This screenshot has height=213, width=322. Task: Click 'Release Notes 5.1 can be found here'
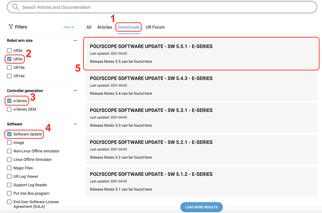tap(121, 189)
